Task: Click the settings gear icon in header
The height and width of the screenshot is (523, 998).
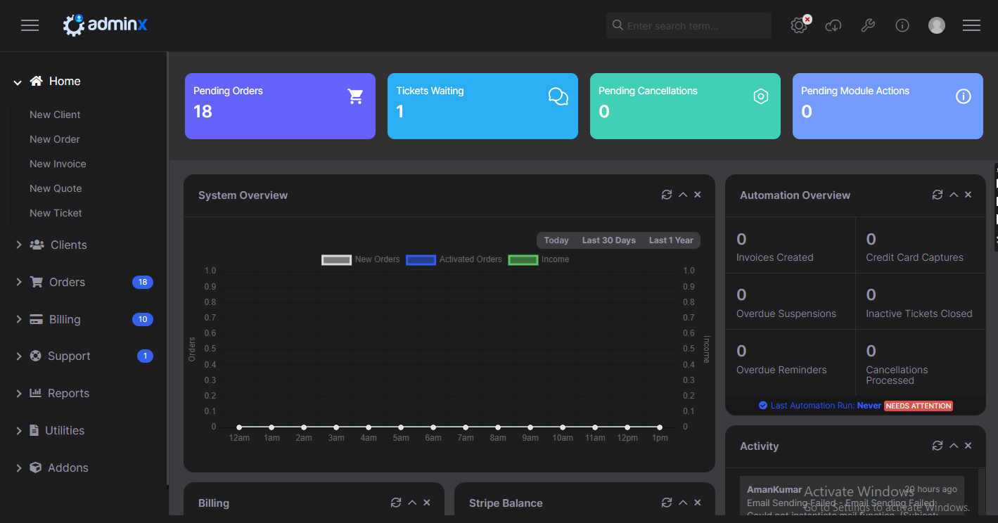Action: tap(798, 26)
